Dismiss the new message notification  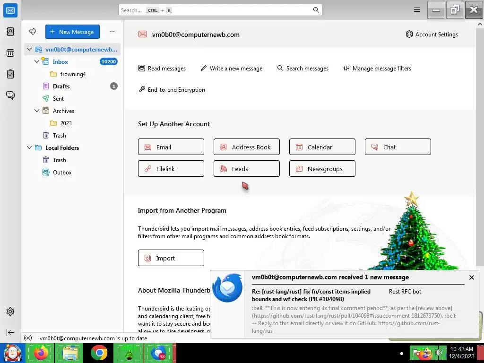[x=471, y=277]
